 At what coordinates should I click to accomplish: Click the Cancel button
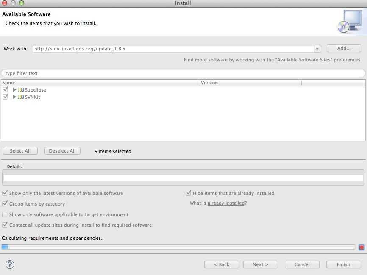tap(302, 264)
